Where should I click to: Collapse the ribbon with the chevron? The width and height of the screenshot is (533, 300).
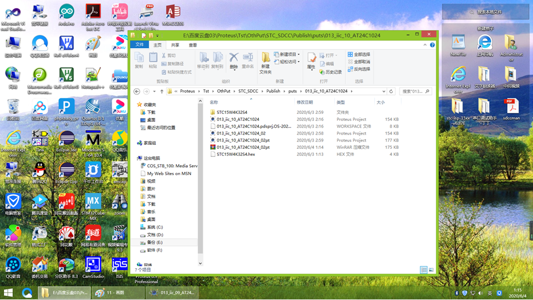click(x=425, y=45)
